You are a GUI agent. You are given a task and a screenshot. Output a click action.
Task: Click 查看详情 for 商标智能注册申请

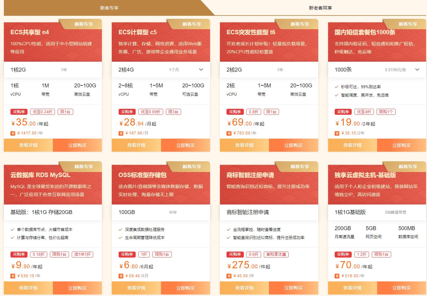[244, 288]
